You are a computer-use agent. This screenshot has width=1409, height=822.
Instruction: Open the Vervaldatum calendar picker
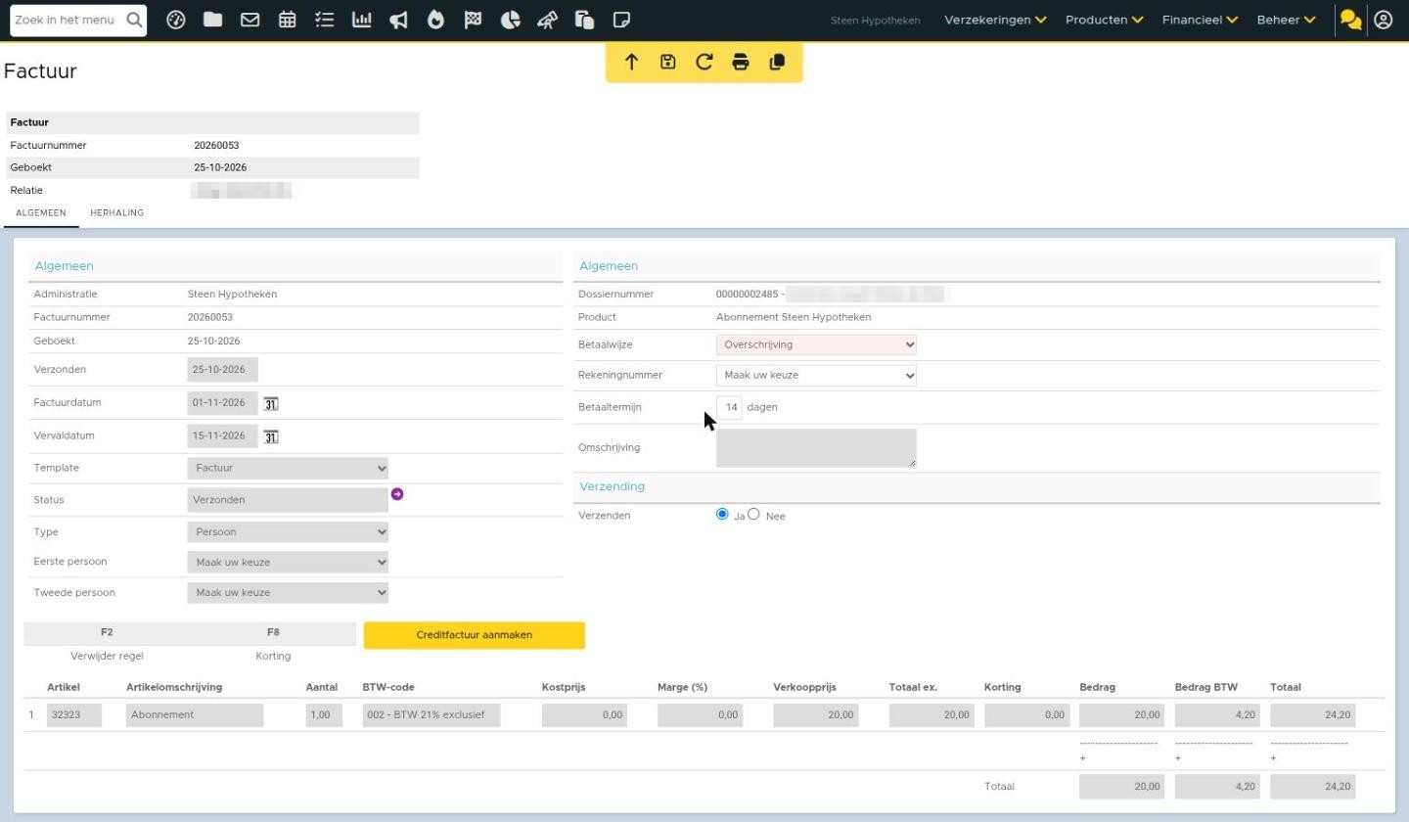271,436
